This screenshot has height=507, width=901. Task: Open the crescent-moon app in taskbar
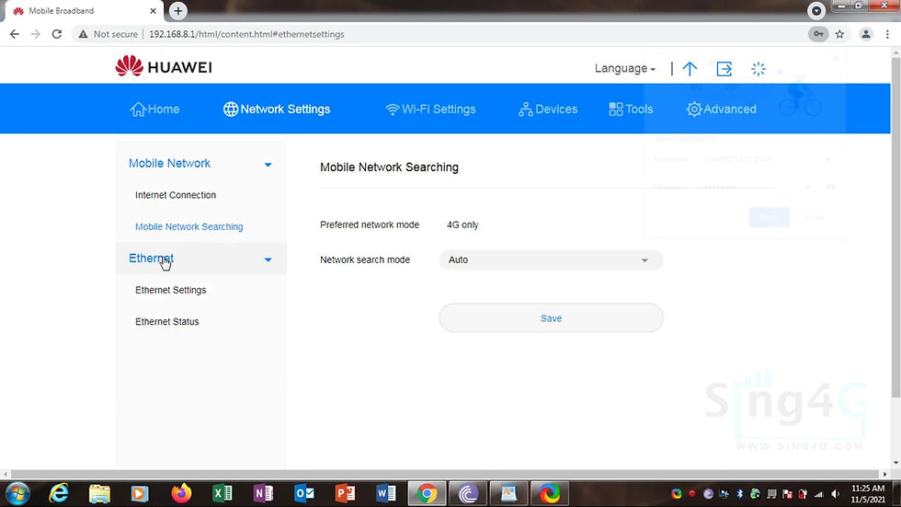pos(468,493)
